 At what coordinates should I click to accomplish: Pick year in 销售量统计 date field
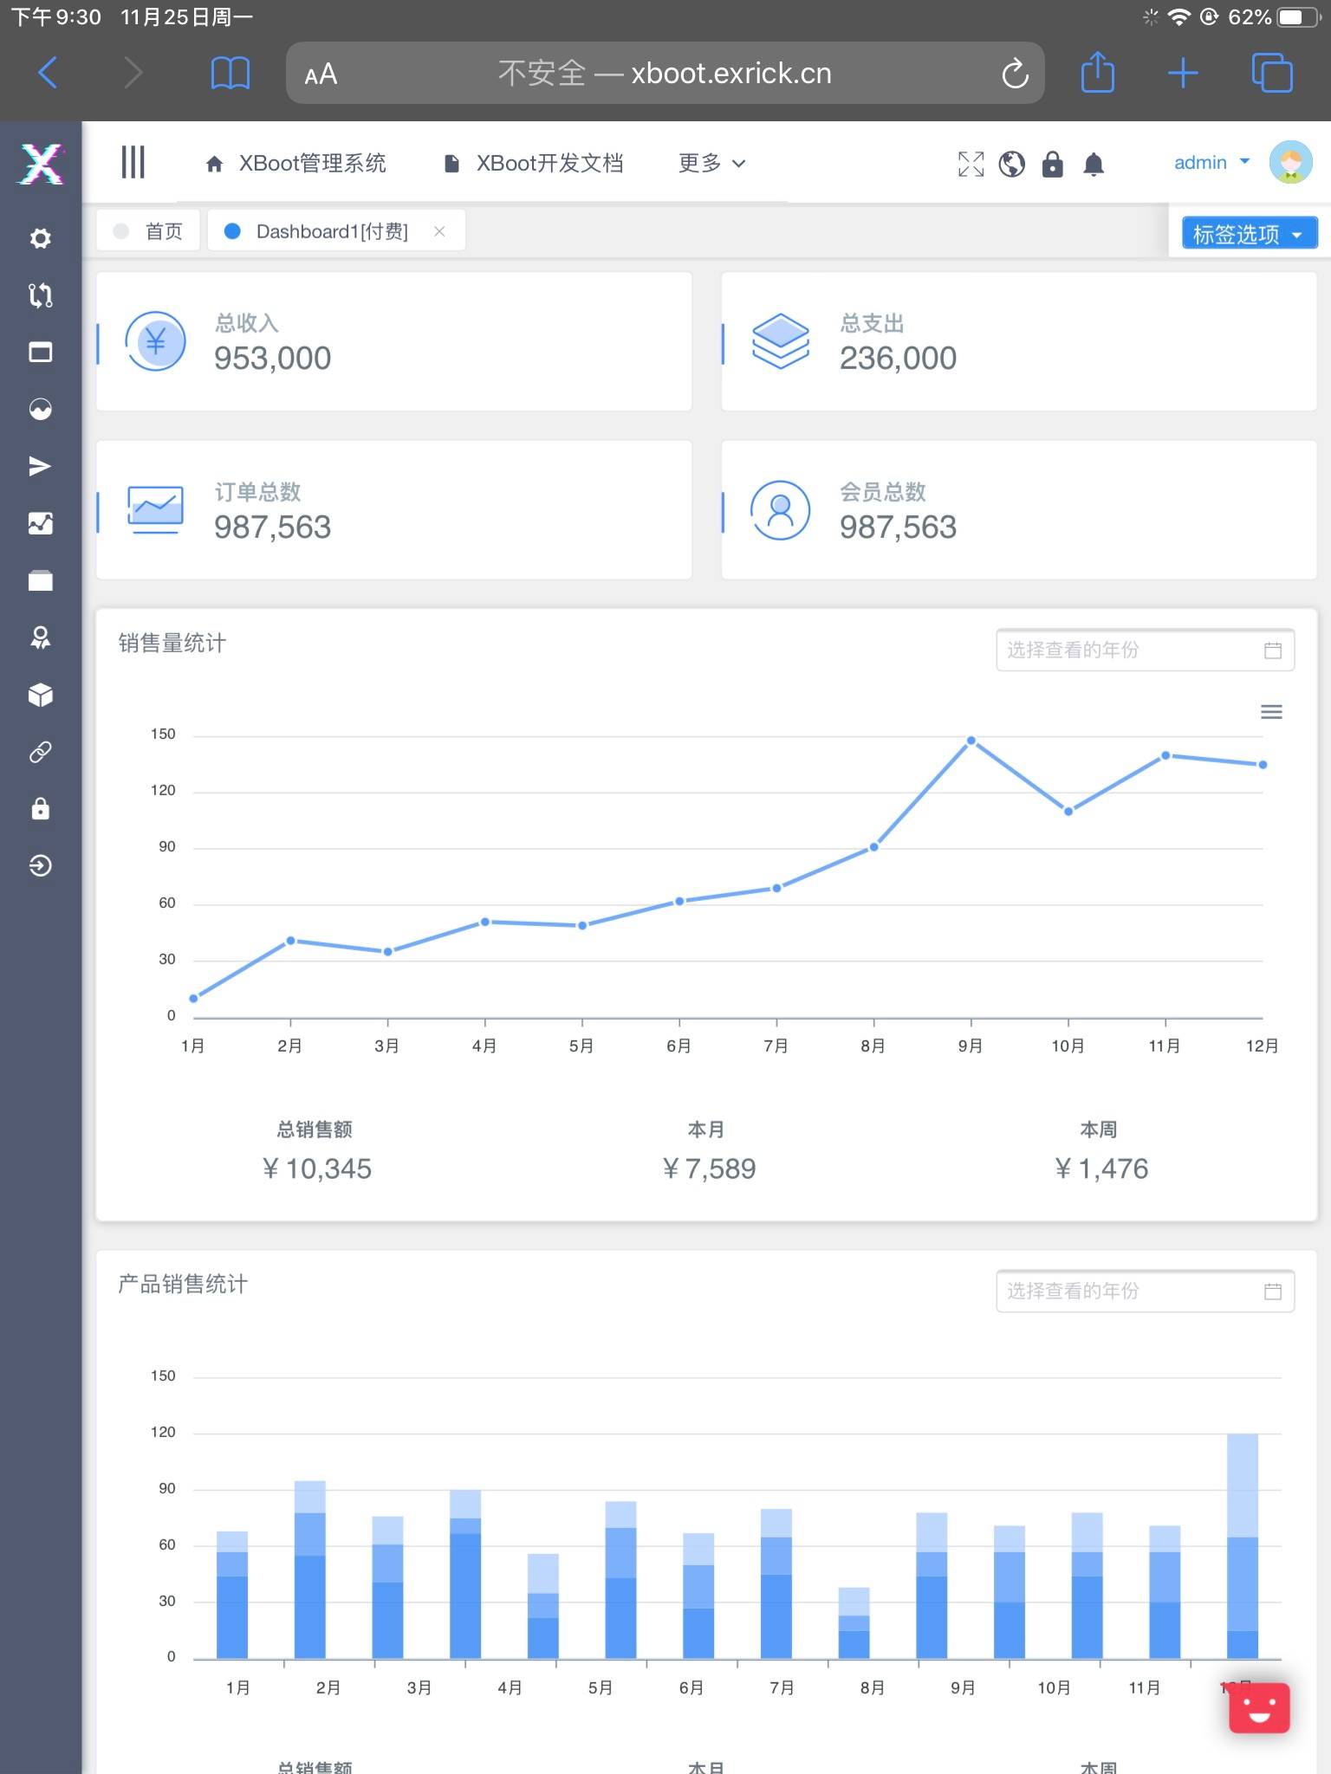[x=1145, y=650]
